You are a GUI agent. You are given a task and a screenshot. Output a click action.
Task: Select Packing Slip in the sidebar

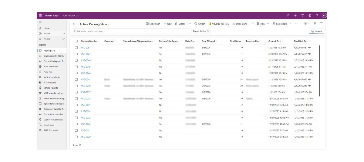52,51
